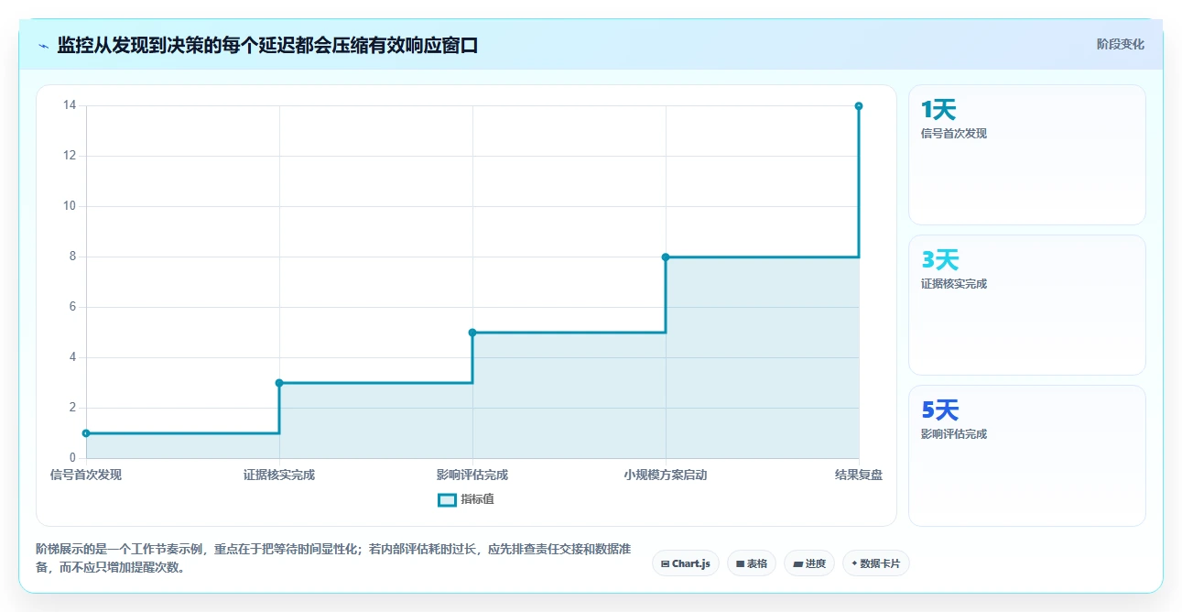Click the data point at 结果复盘 peak

pyautogui.click(x=859, y=106)
